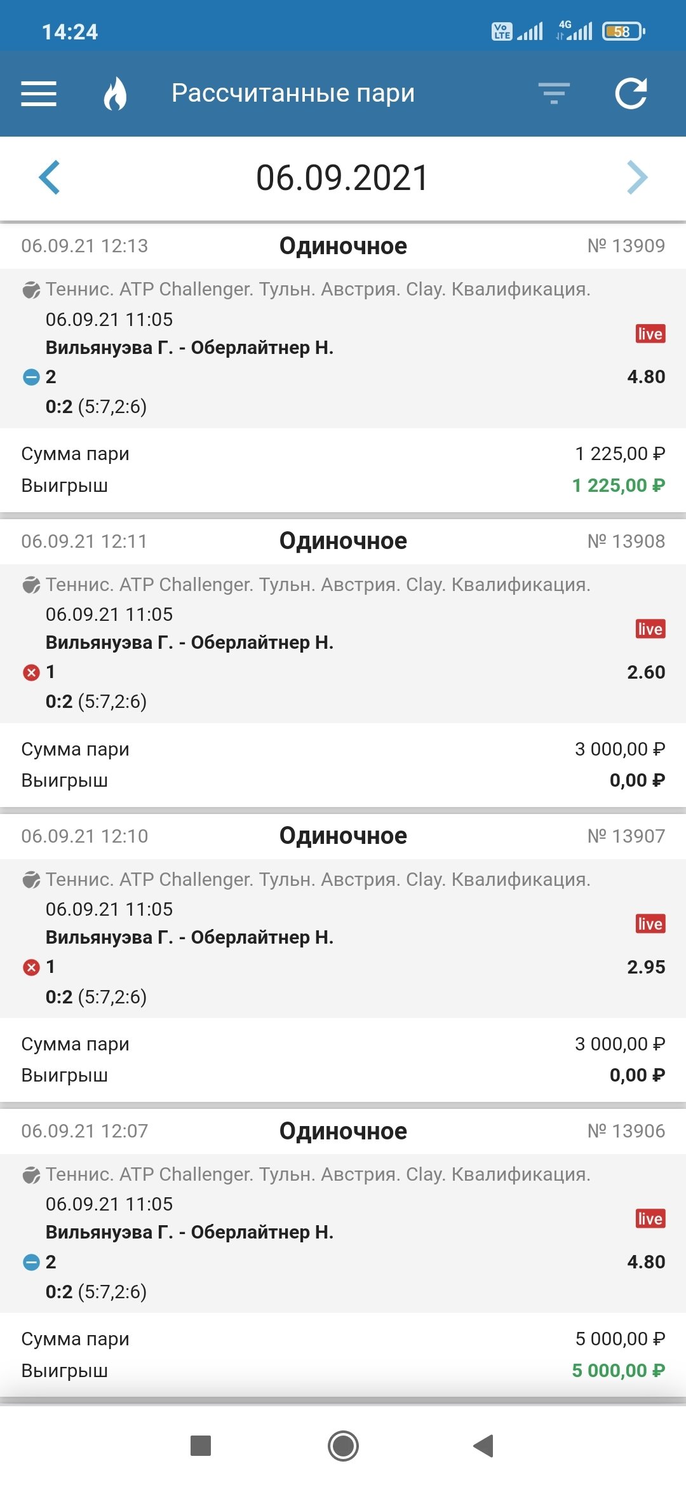This screenshot has width=686, height=1487.
Task: Tap the 2.95 odds on bet 13907
Action: [x=645, y=967]
